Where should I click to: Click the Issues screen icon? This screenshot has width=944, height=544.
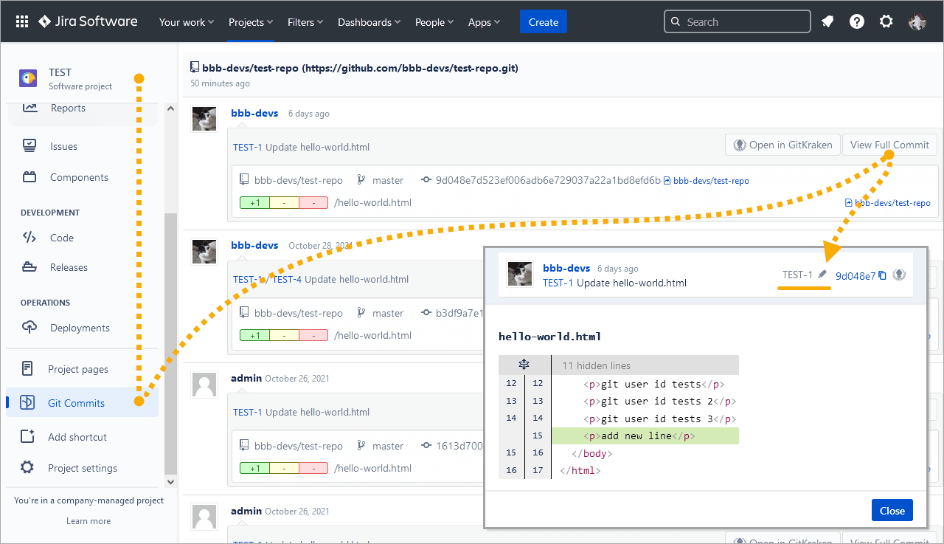pyautogui.click(x=29, y=146)
